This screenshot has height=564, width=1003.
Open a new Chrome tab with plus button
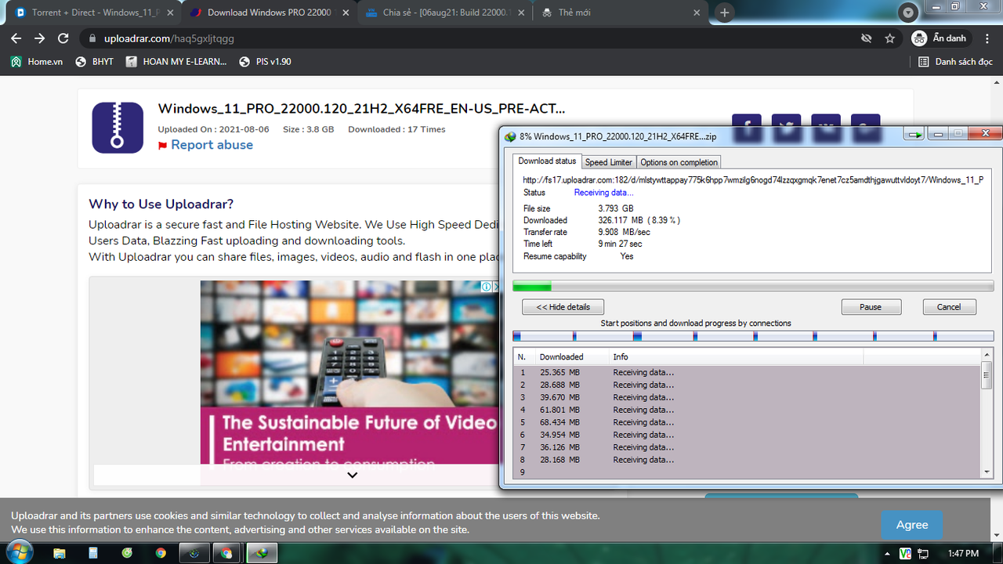(x=725, y=13)
